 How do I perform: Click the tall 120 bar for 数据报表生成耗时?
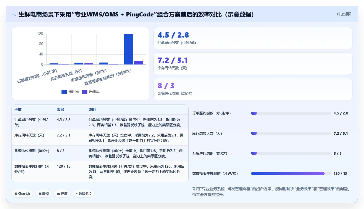point(128,49)
